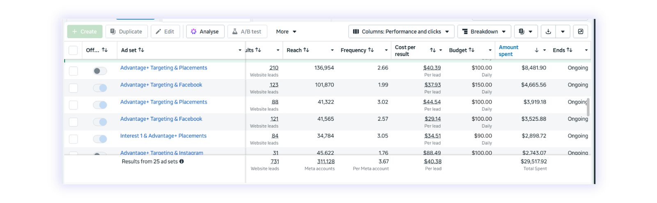Click the Edit button
The height and width of the screenshot is (203, 657).
tap(165, 32)
